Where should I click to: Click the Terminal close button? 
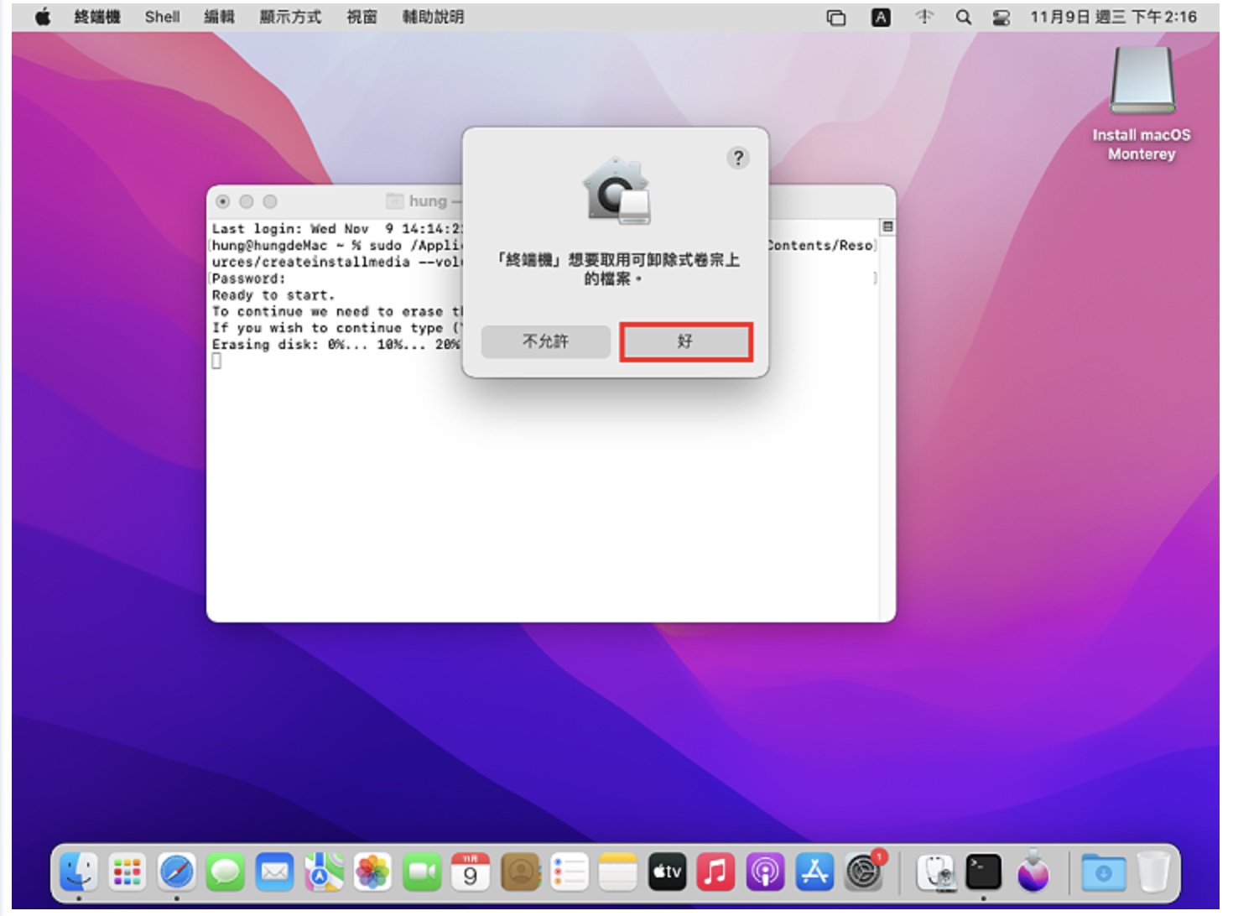coord(223,201)
